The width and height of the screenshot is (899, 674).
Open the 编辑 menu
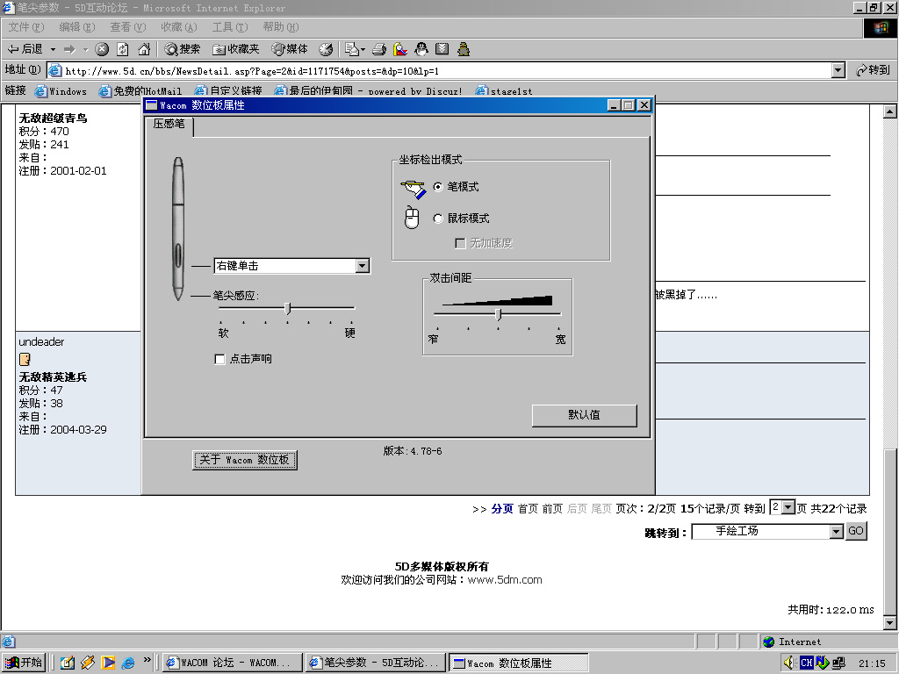77,27
